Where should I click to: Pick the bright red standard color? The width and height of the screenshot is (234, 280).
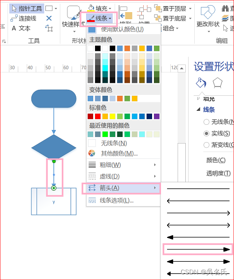[98, 116]
